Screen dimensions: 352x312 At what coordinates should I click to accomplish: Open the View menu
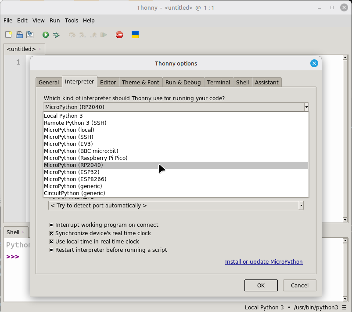click(x=38, y=21)
